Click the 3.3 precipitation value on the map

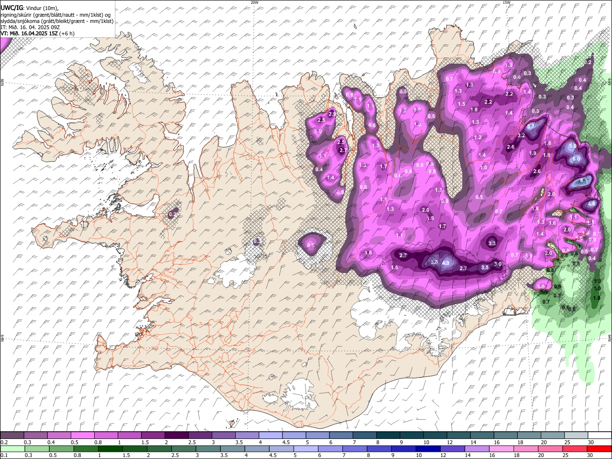pos(492,243)
